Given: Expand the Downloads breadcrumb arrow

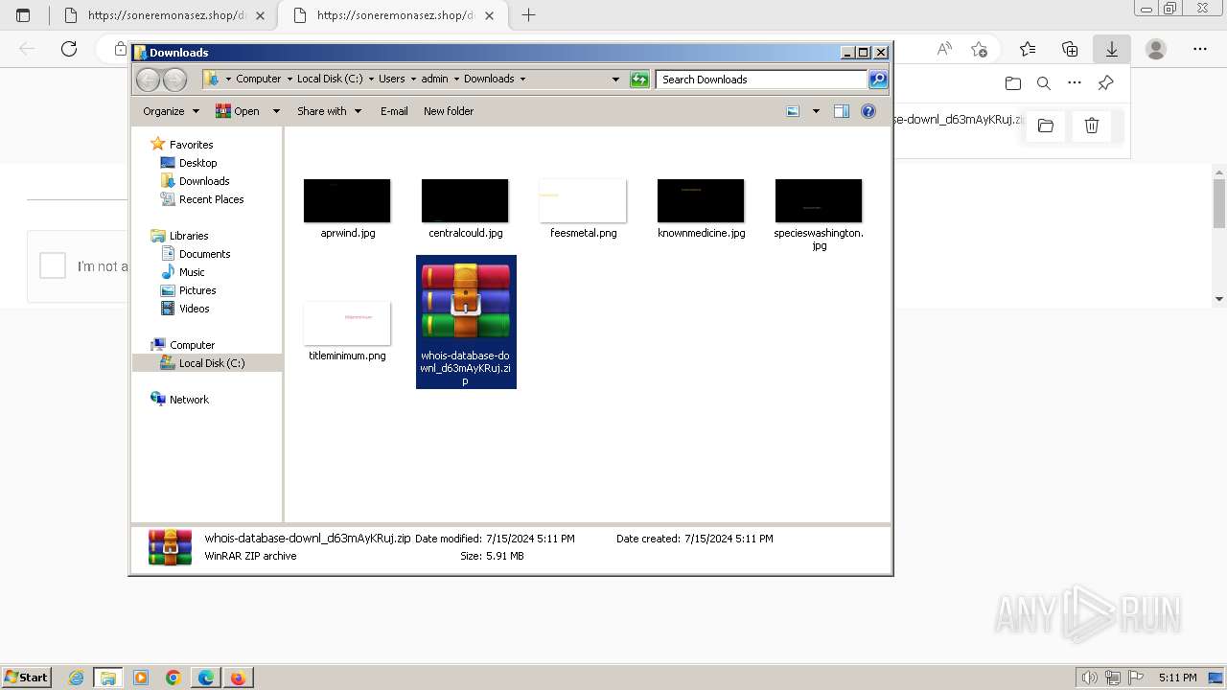Looking at the screenshot, I should (x=522, y=80).
